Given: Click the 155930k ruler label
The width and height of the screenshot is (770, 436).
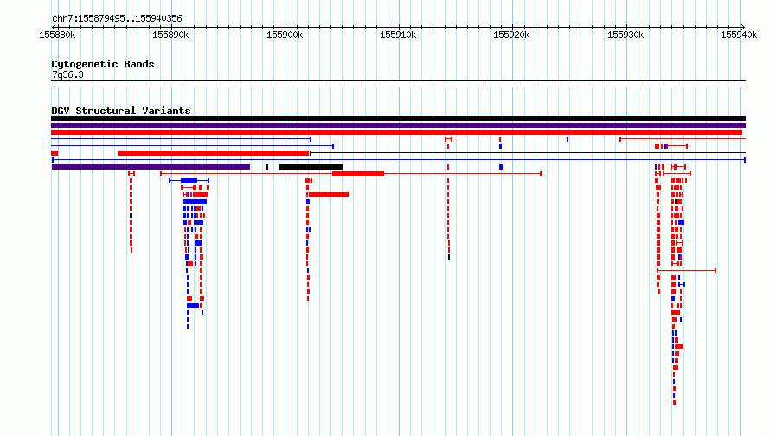Looking at the screenshot, I should point(626,35).
